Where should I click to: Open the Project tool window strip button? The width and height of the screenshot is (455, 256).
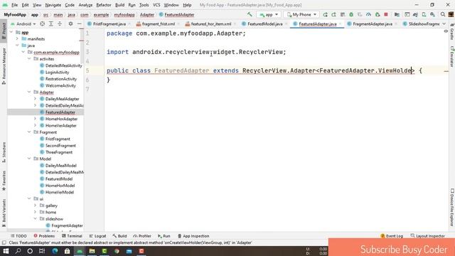tap(4, 31)
